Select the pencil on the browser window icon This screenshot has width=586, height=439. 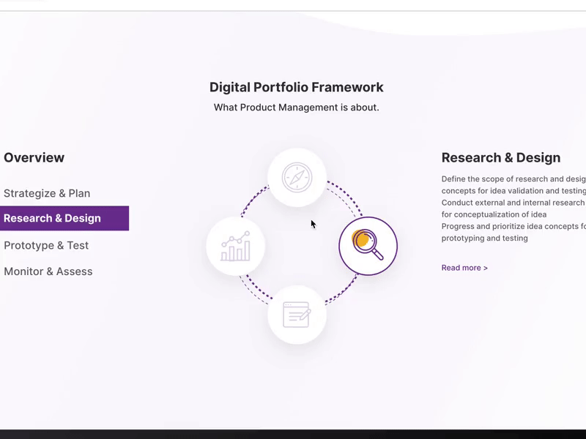[304, 316]
